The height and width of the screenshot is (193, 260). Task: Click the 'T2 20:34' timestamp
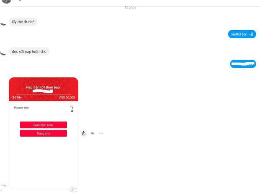130,8
